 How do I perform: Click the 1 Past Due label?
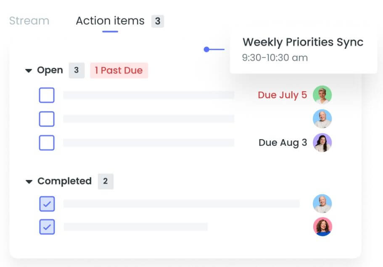click(119, 70)
